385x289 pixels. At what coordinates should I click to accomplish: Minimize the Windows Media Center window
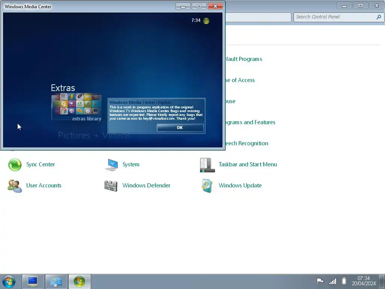pyautogui.click(x=183, y=6)
